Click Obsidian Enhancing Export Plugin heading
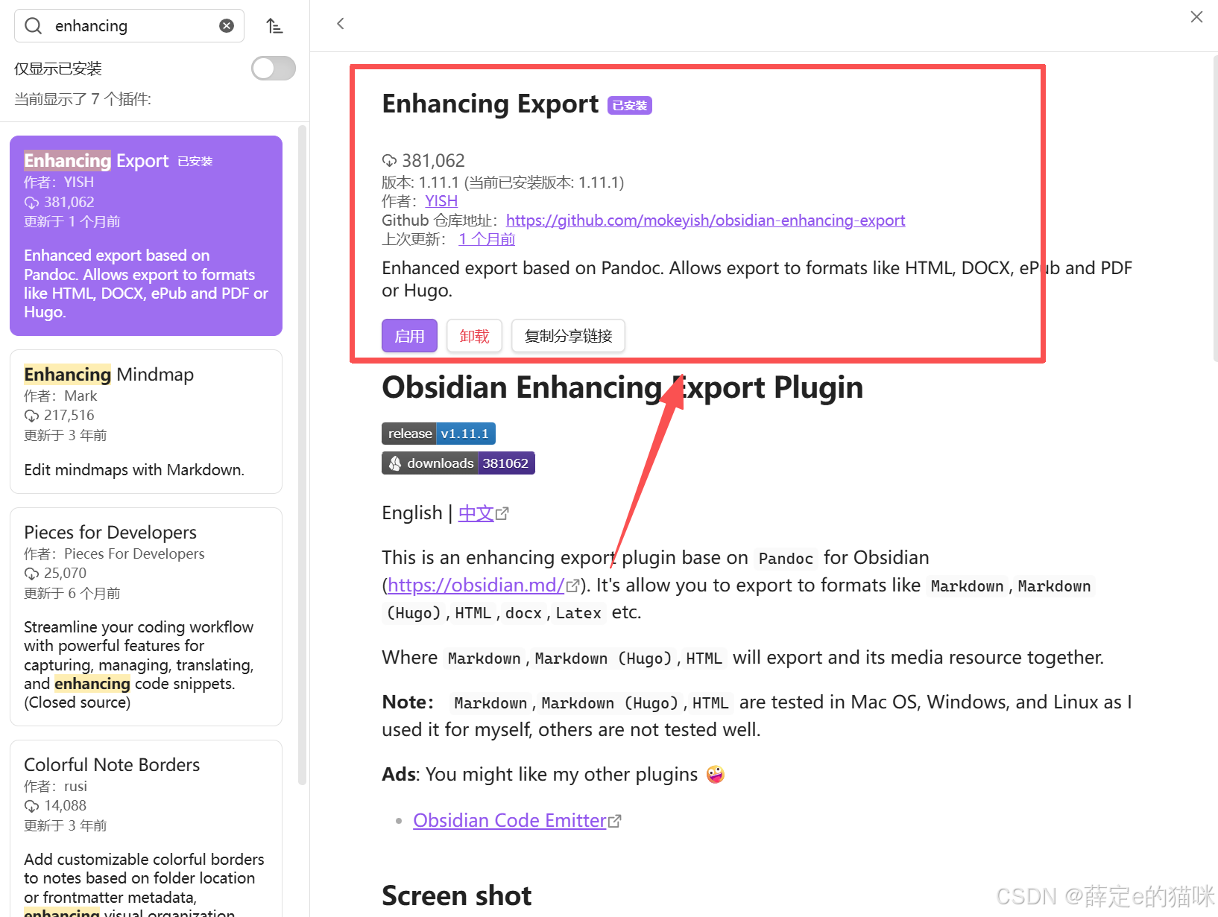Screen dimensions: 1218x917 (x=622, y=388)
